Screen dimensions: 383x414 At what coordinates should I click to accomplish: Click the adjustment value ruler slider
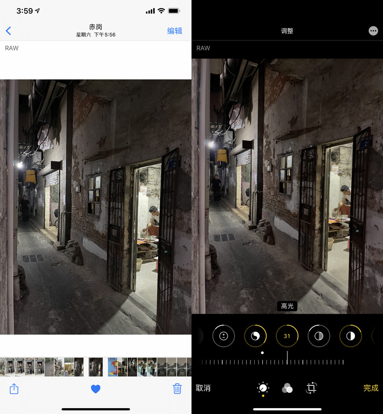[287, 362]
